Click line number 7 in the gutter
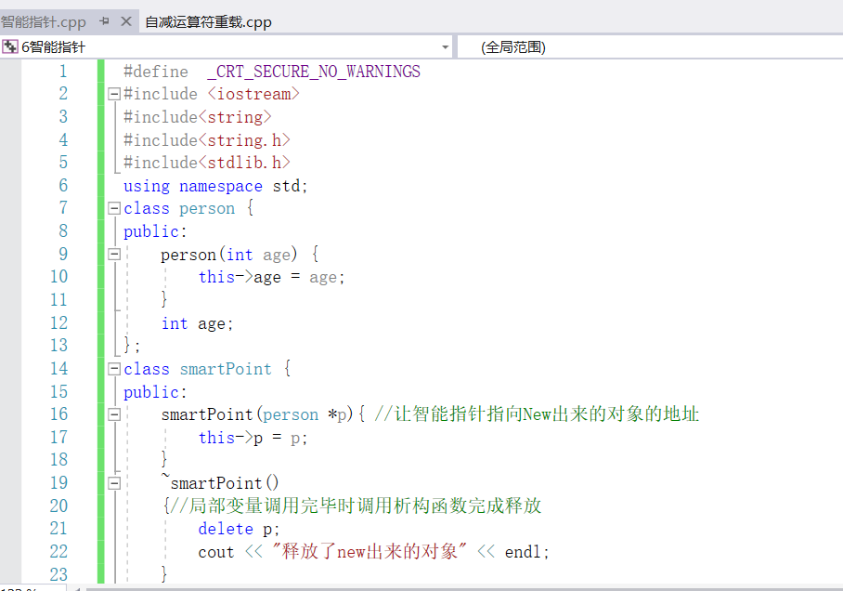 [x=63, y=208]
